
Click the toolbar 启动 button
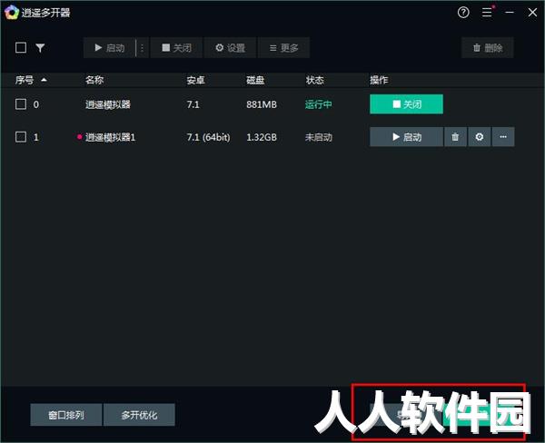coord(109,47)
